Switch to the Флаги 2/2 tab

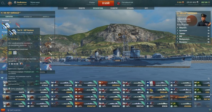tap(46, 17)
